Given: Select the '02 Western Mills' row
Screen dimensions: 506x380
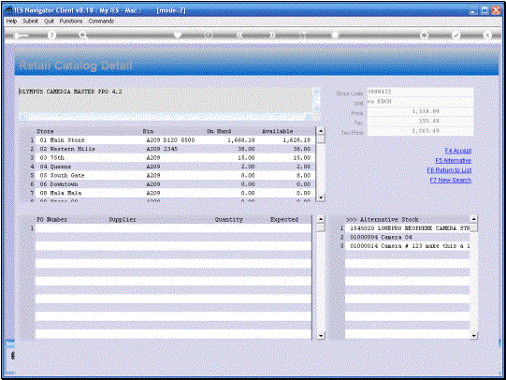Looking at the screenshot, I should point(174,149).
